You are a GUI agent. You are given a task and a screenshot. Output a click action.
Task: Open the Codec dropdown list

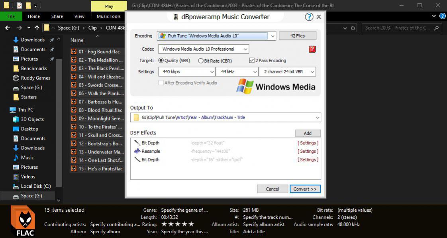[245, 49]
